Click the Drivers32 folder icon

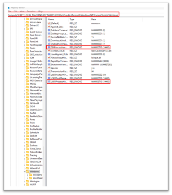[28, 25]
